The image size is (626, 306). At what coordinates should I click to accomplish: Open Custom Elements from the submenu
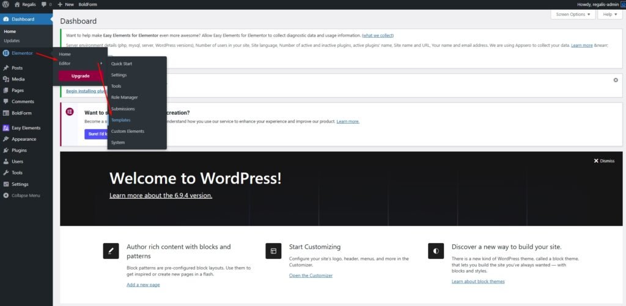click(127, 131)
